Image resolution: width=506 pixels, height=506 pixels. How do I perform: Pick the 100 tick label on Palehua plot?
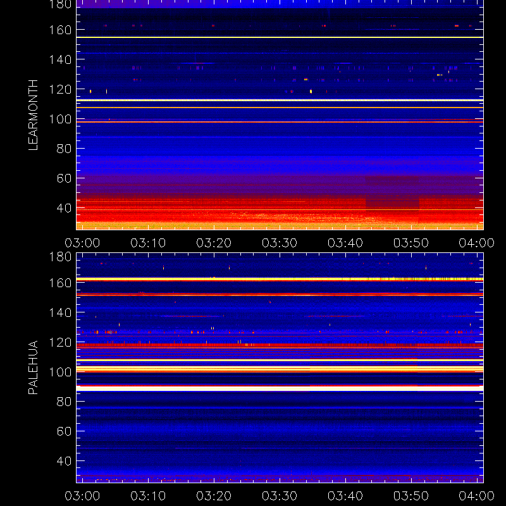point(60,372)
